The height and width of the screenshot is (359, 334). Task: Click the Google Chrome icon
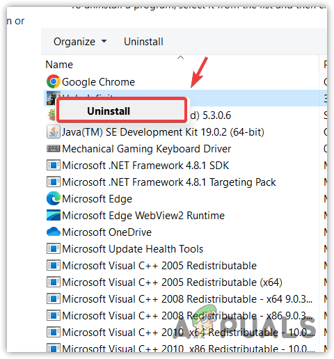coord(54,81)
